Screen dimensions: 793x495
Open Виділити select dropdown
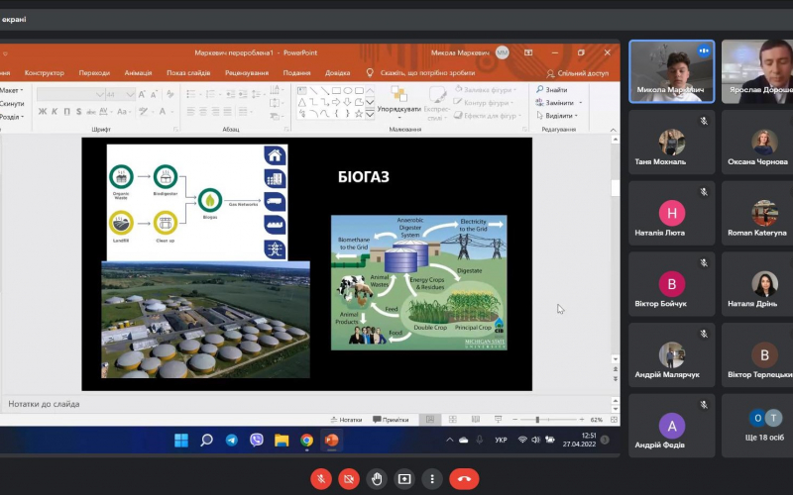point(556,116)
